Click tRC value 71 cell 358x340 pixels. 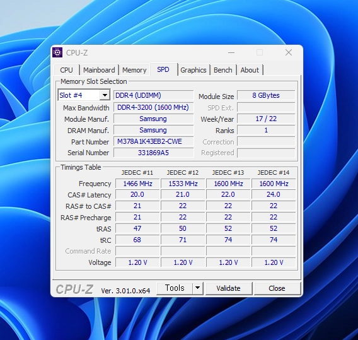(x=183, y=240)
